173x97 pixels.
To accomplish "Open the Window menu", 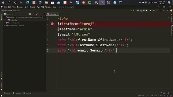I will pyautogui.click(x=48, y=7).
